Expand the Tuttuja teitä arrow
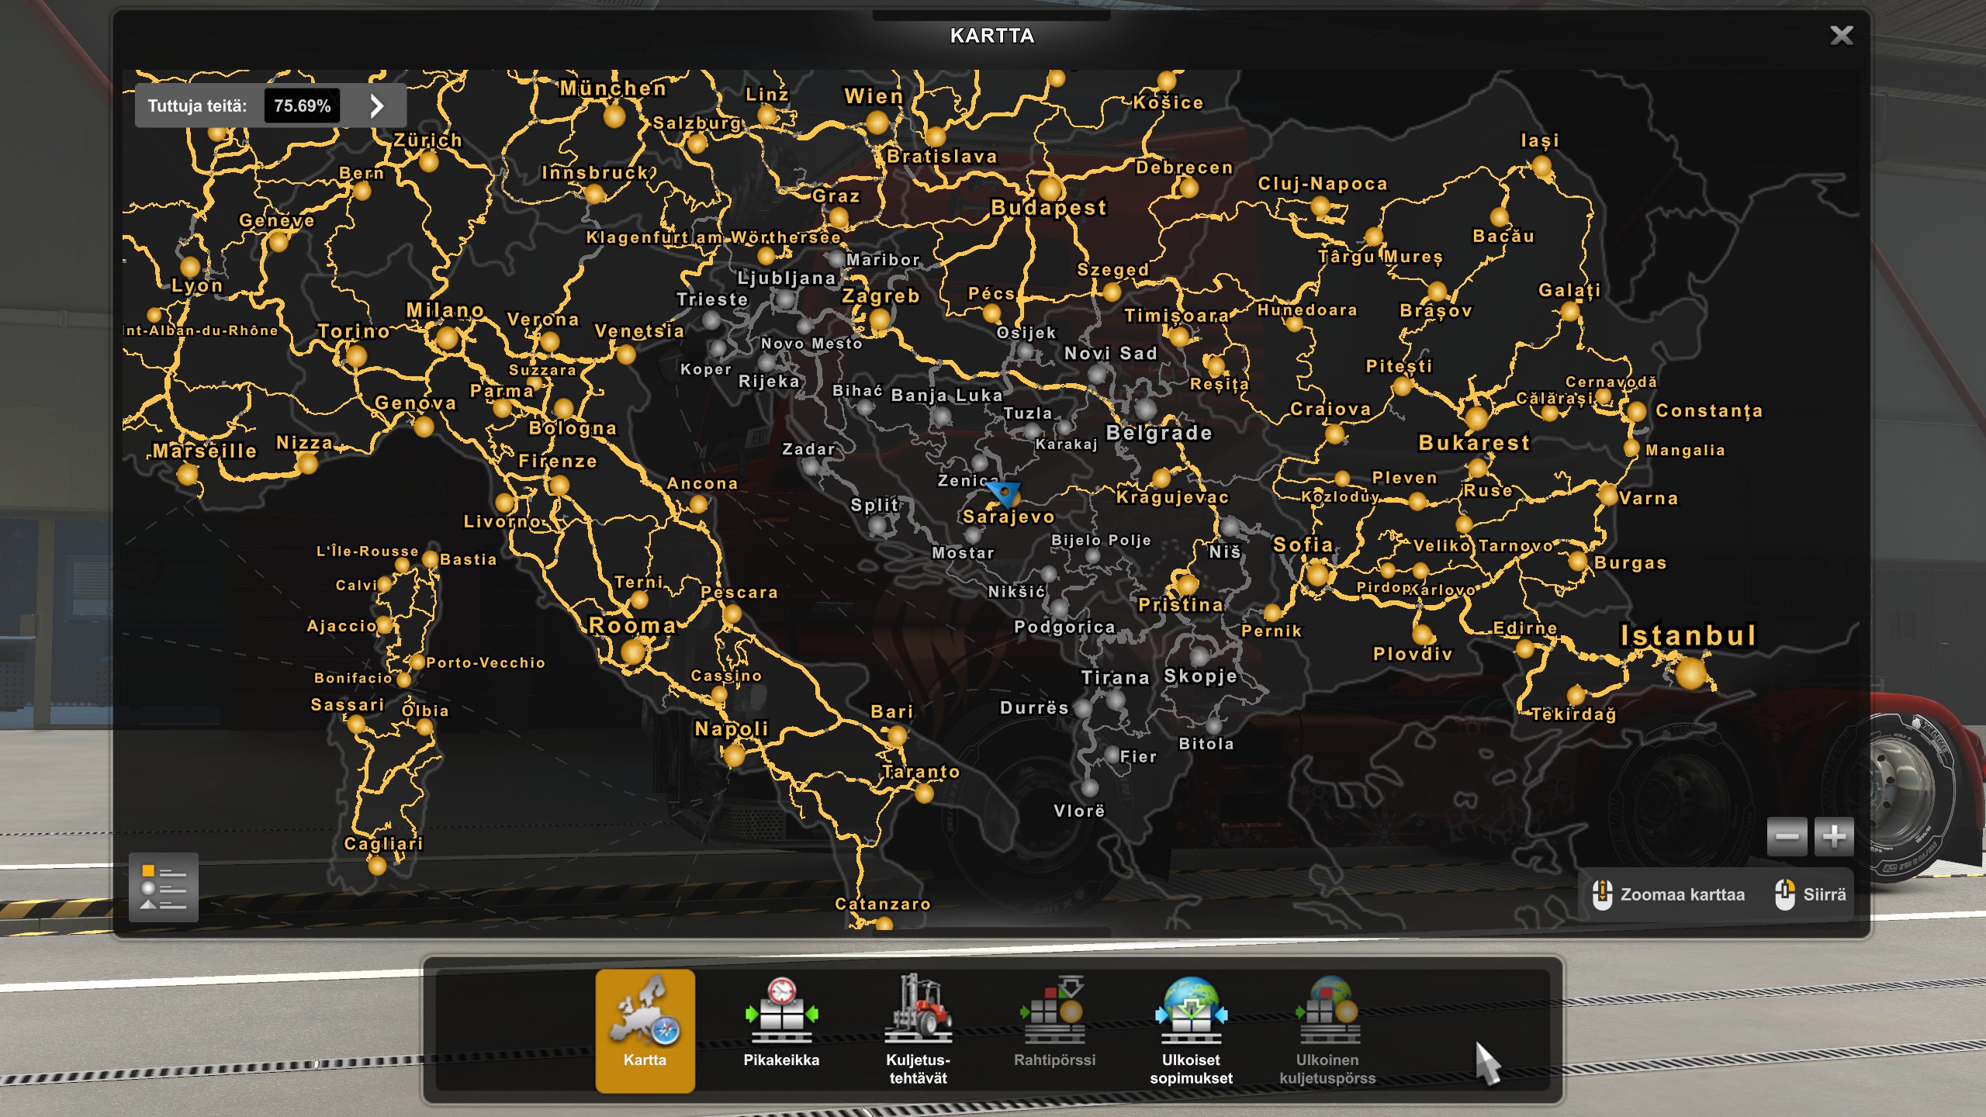Screen dimensions: 1986x1117 point(377,105)
